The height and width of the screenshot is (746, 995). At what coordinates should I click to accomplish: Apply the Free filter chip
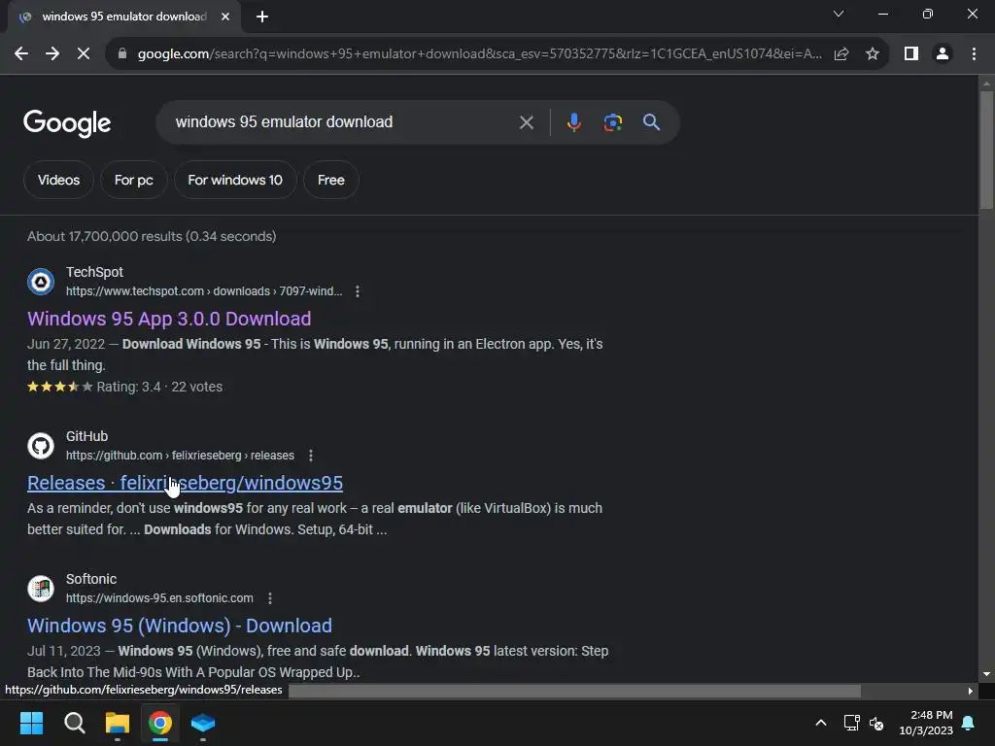(331, 180)
